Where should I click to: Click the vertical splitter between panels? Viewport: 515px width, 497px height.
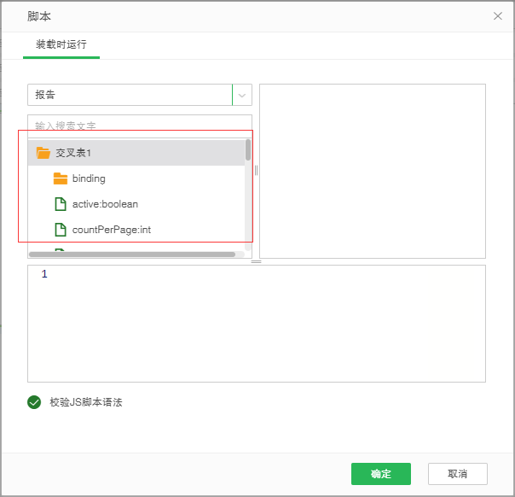[256, 171]
